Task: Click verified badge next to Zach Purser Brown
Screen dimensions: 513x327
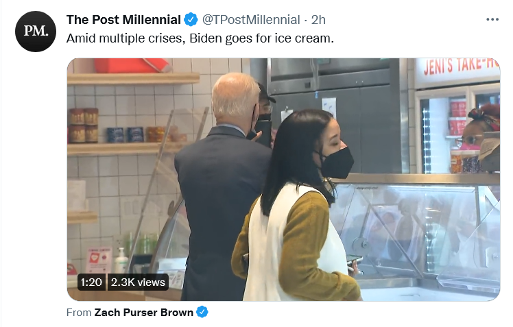Action: click(x=202, y=312)
